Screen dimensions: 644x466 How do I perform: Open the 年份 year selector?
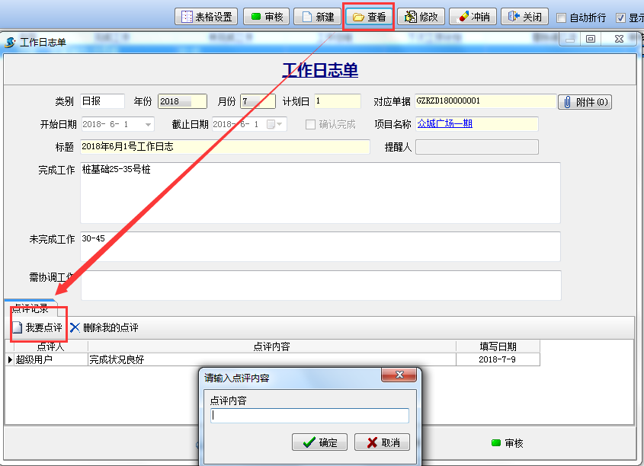click(182, 101)
